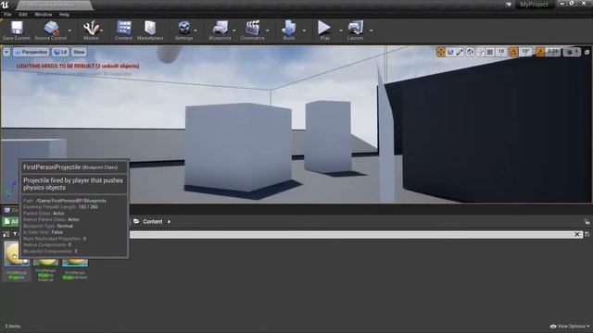This screenshot has width=593, height=333.
Task: Click into the Content Browser search field
Action: pyautogui.click(x=352, y=234)
